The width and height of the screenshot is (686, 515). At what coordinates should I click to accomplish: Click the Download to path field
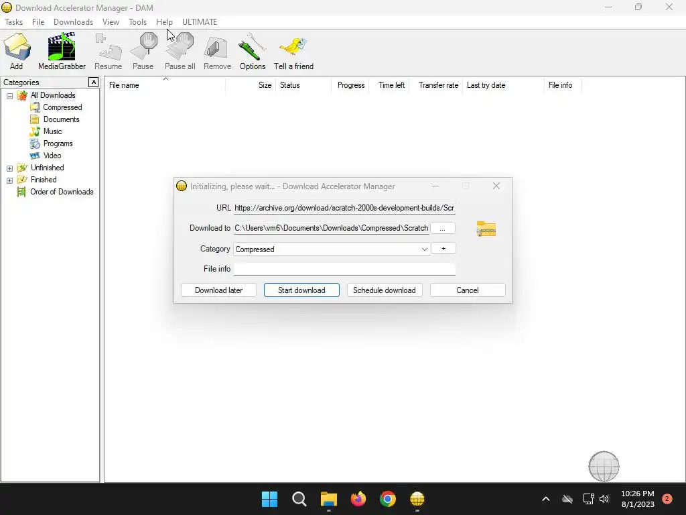(331, 228)
